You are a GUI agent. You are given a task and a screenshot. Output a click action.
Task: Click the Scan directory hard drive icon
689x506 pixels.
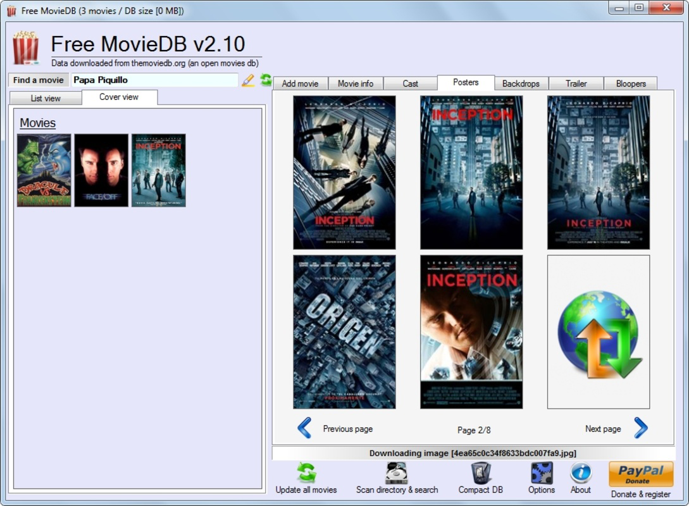[x=397, y=472]
